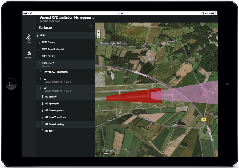The image size is (239, 168).
Task: Open the Home navigation icon
Action: pyautogui.click(x=29, y=38)
